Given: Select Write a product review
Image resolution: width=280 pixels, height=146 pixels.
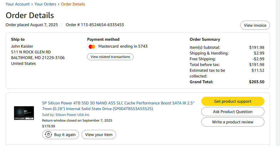Looking at the screenshot, I should coord(233,122).
